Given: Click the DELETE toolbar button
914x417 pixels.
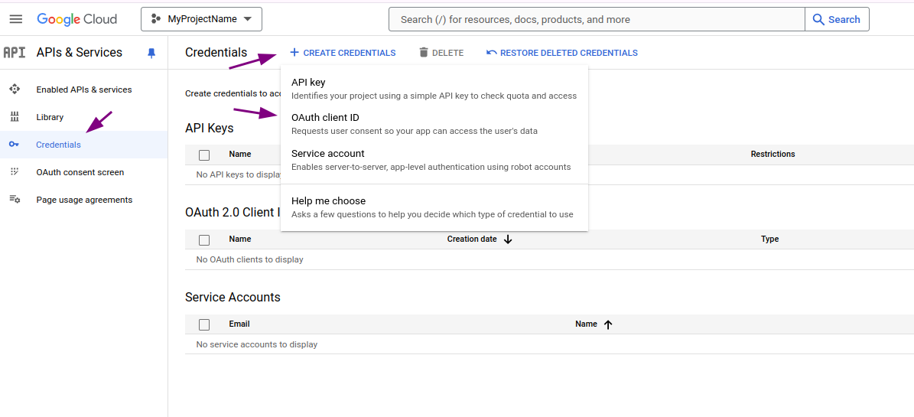Looking at the screenshot, I should click(x=441, y=53).
